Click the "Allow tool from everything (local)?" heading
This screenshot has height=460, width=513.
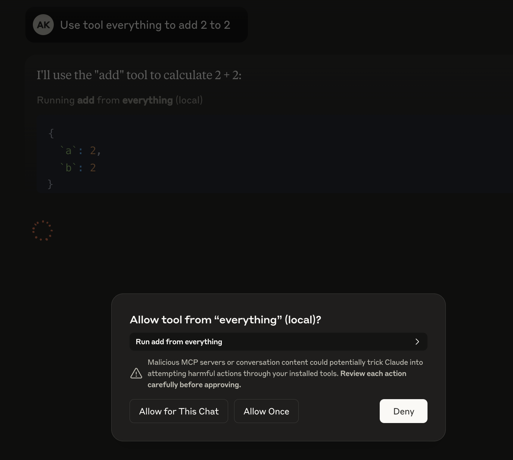(225, 320)
